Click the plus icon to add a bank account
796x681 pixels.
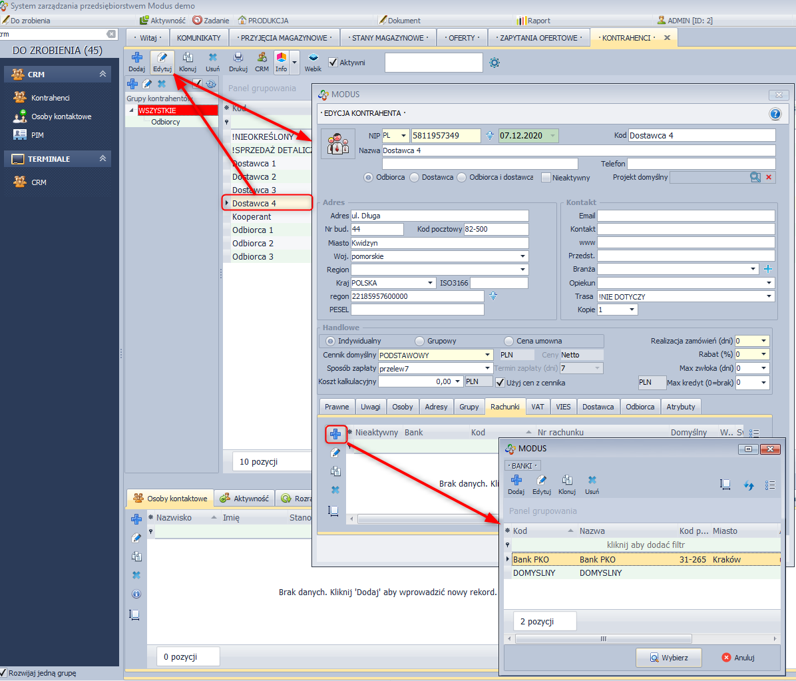[x=335, y=434]
